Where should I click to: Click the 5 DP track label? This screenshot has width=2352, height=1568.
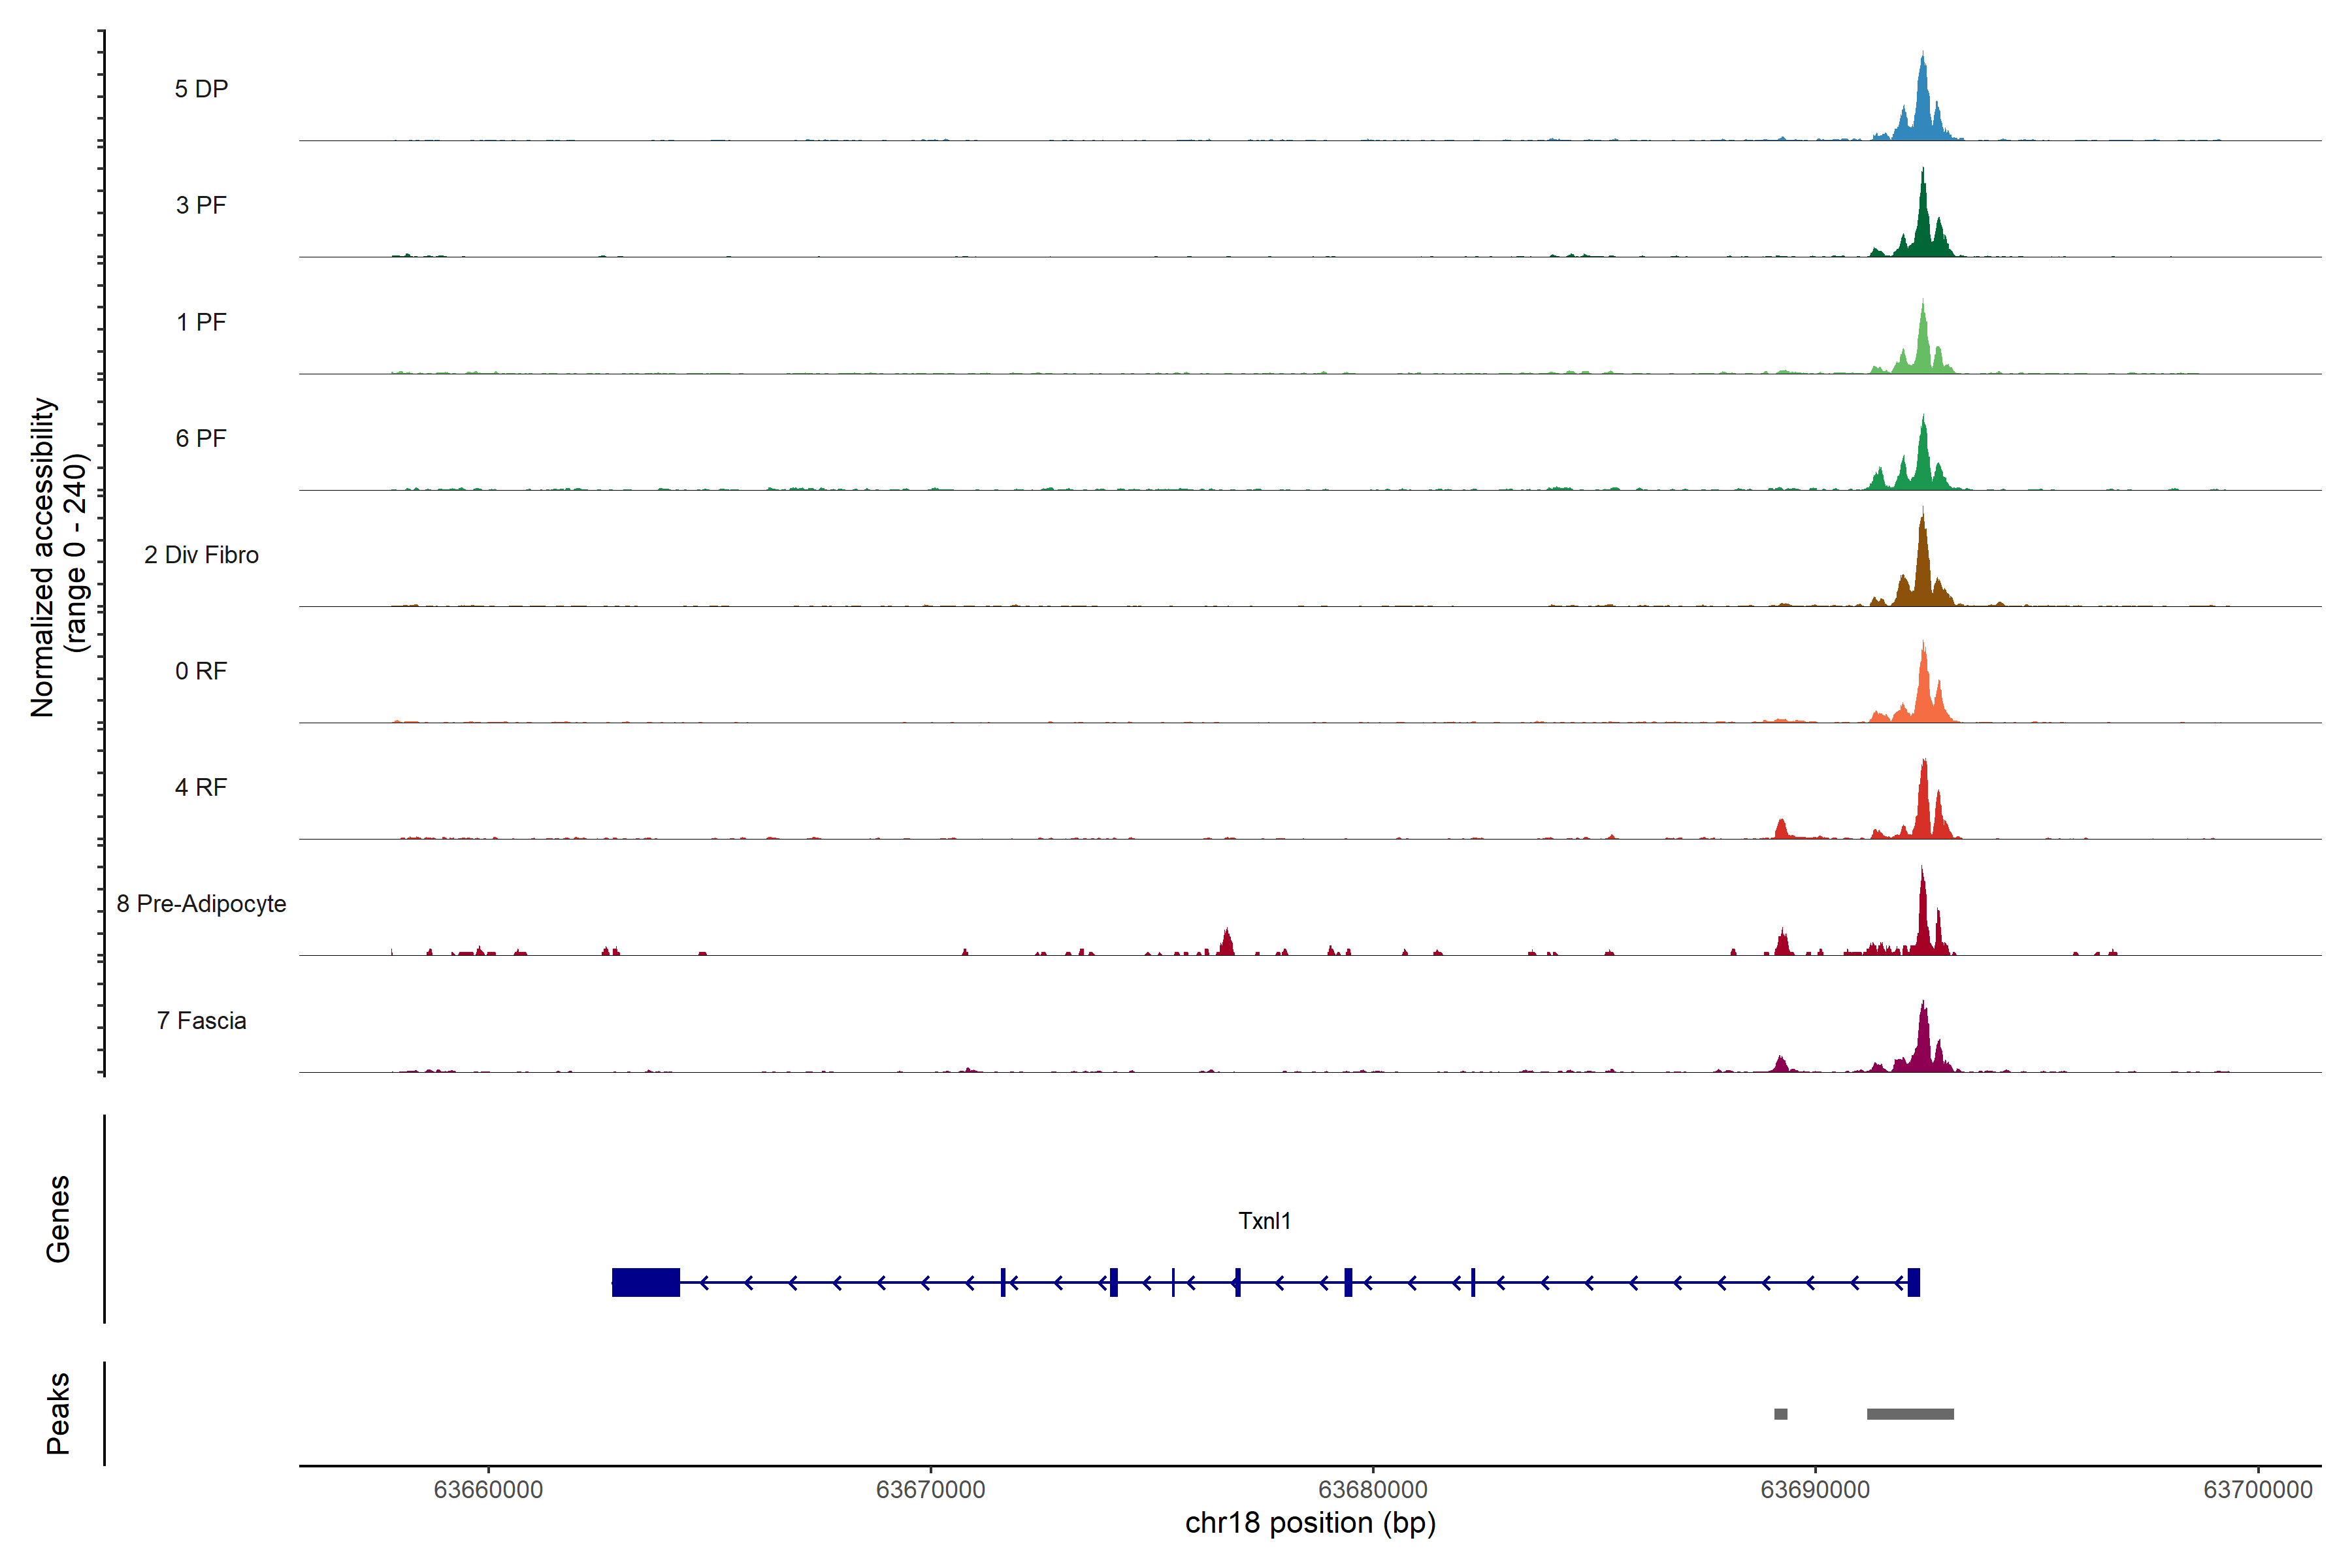pos(201,89)
